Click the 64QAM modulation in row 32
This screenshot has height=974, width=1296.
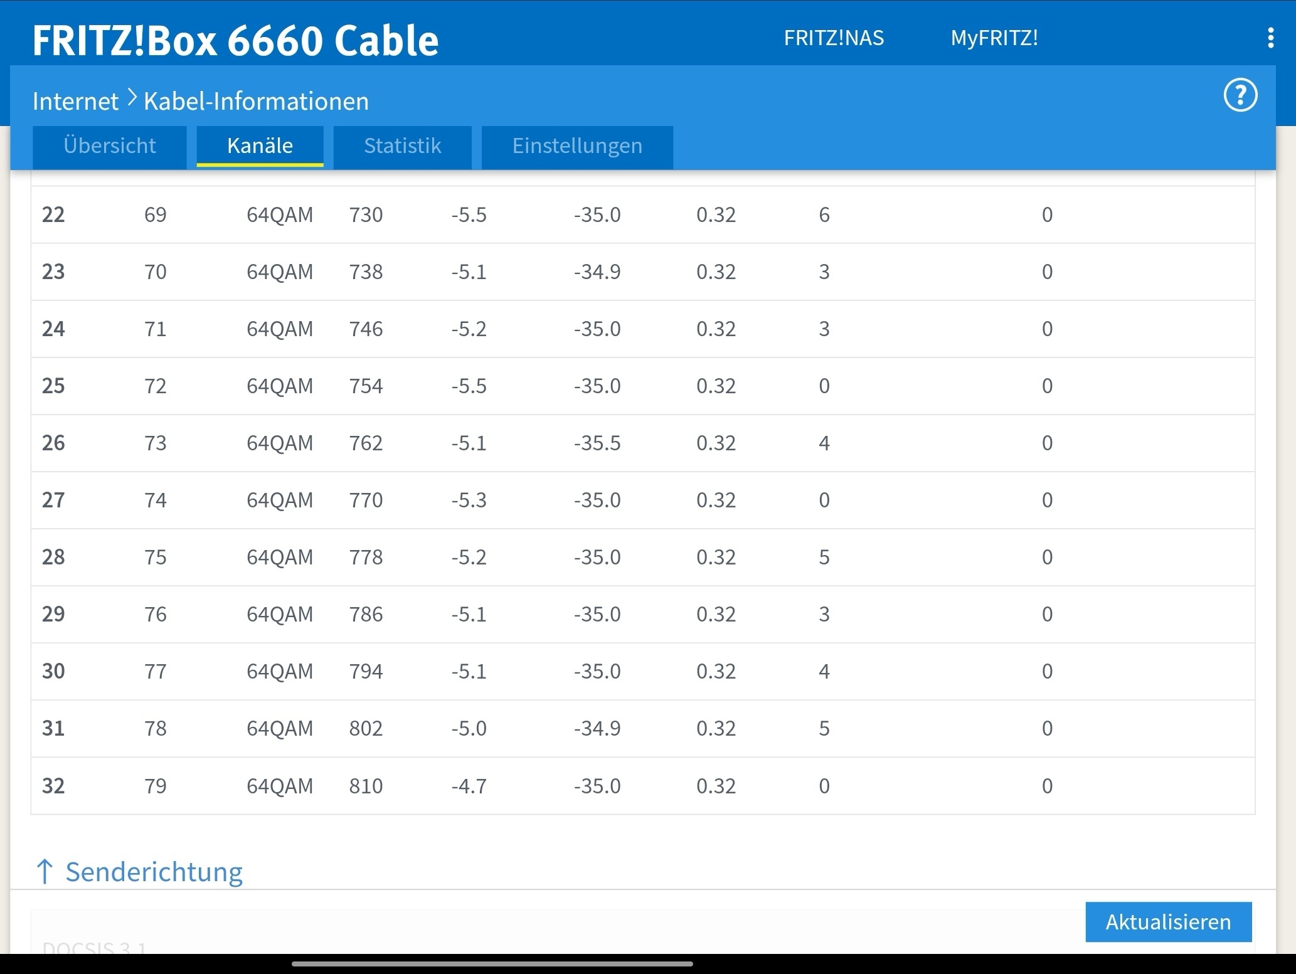coord(280,786)
